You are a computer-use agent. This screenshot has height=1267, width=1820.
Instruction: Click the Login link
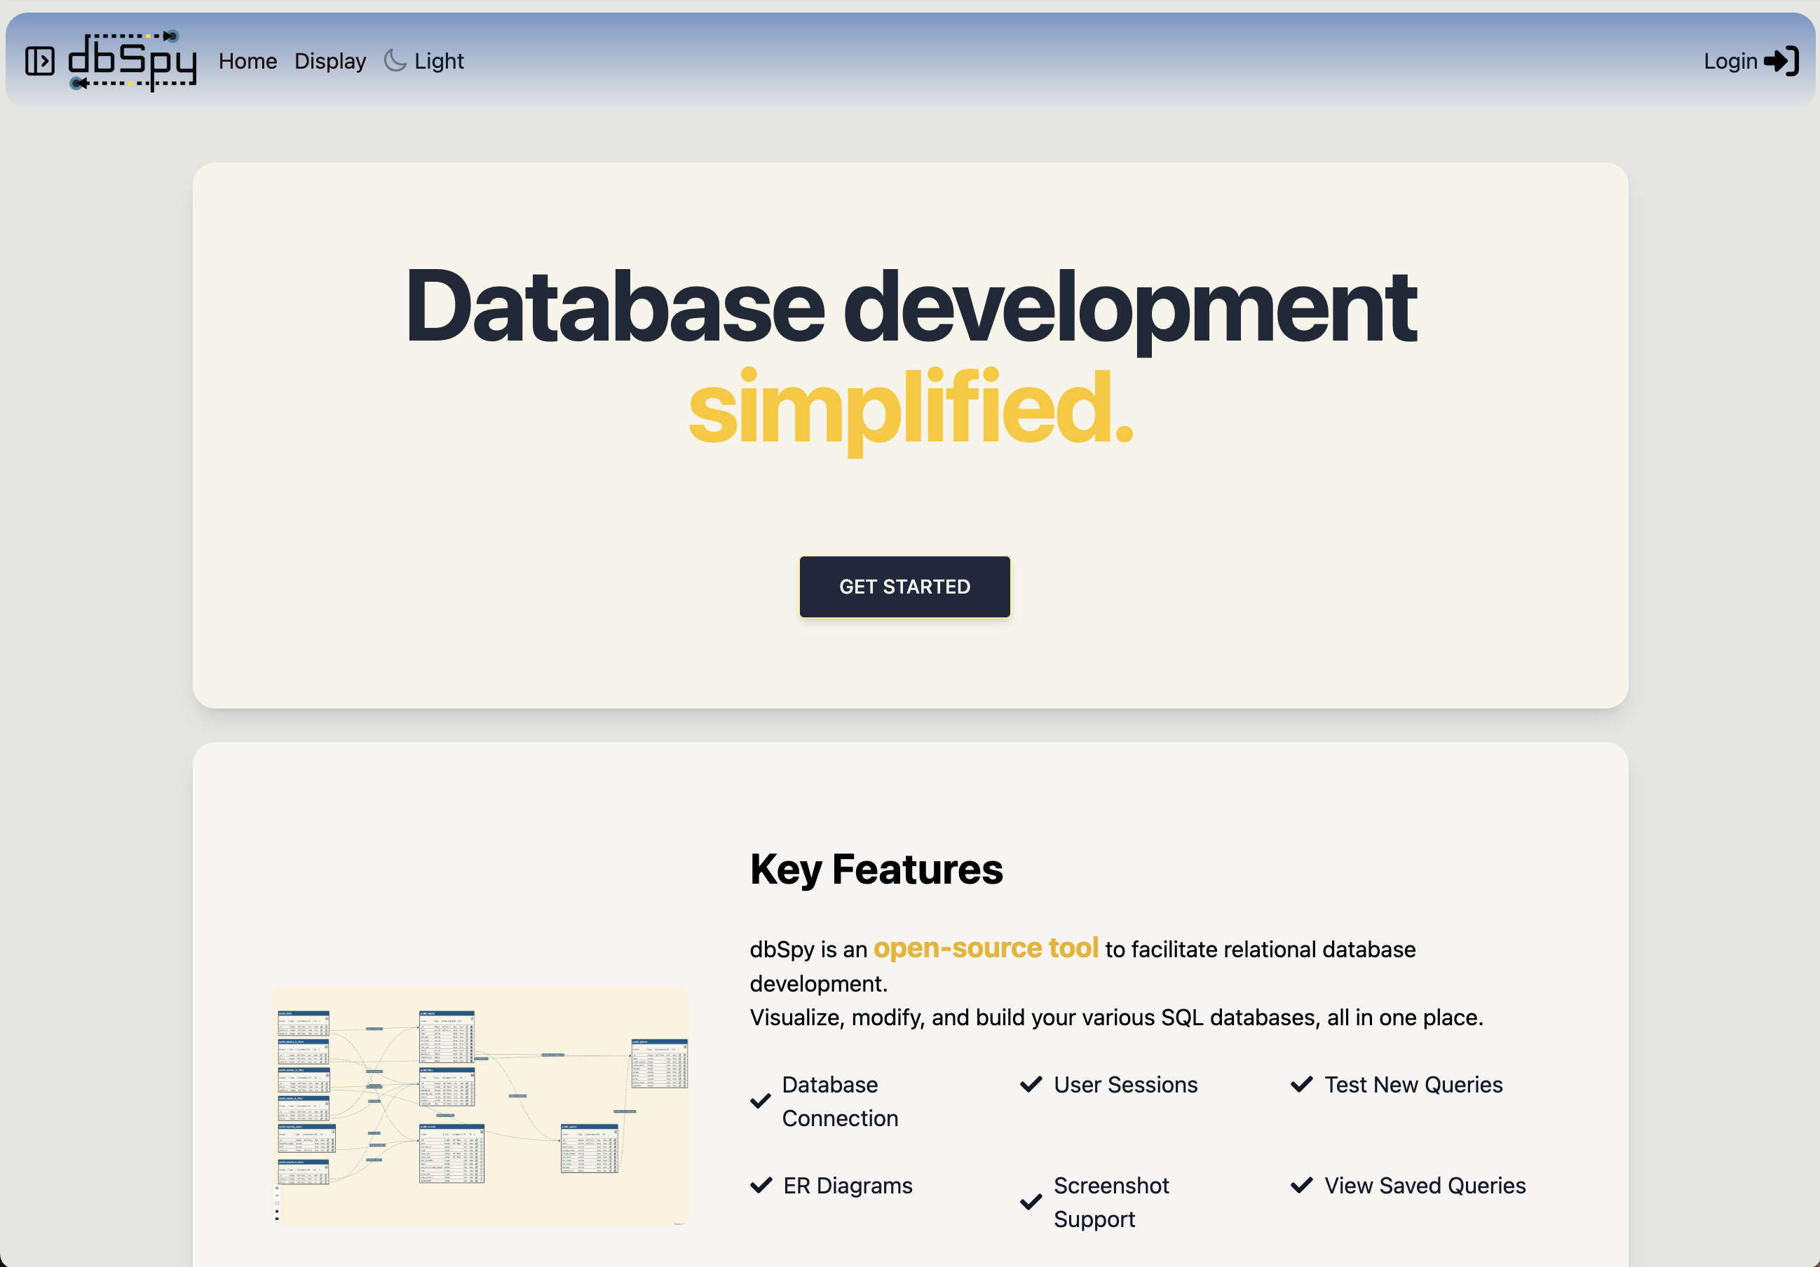pos(1730,61)
